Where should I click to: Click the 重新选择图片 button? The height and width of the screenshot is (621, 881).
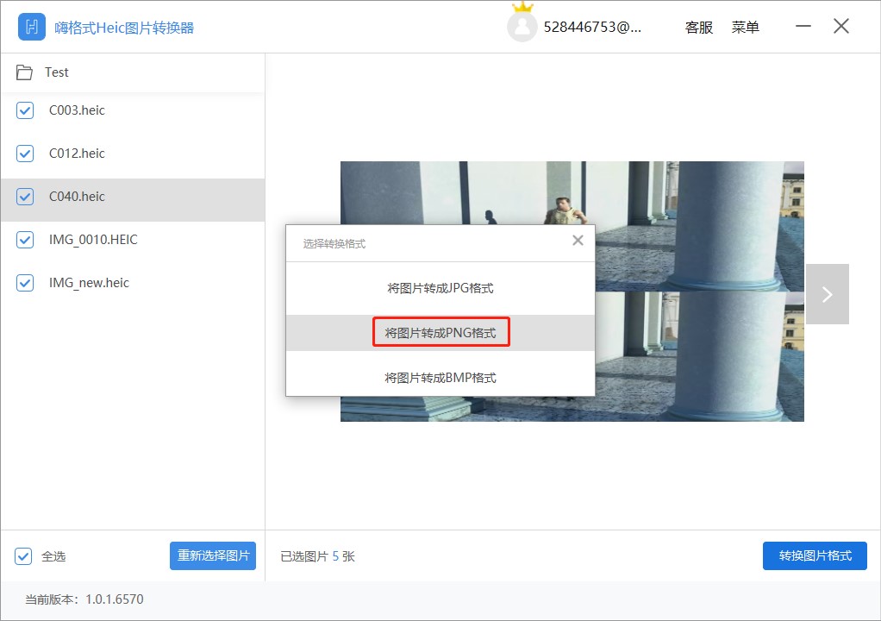click(x=213, y=555)
